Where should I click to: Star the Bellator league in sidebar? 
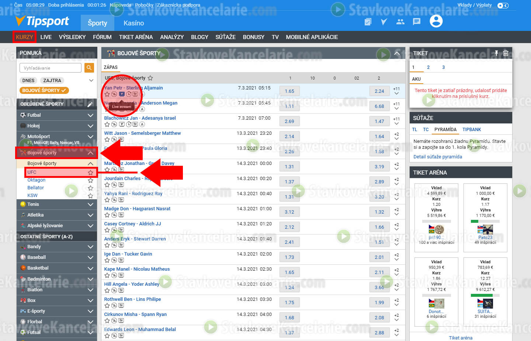[90, 188]
